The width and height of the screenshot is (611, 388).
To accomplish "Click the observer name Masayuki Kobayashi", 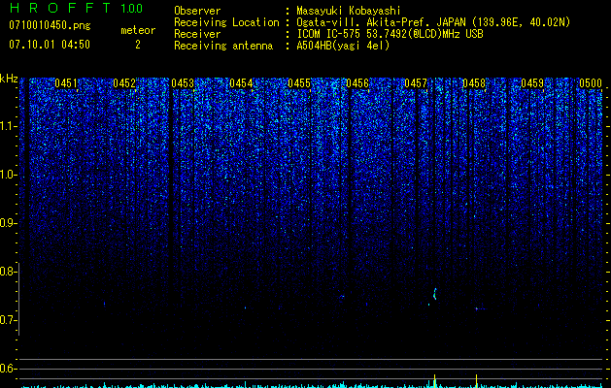I will click(349, 11).
